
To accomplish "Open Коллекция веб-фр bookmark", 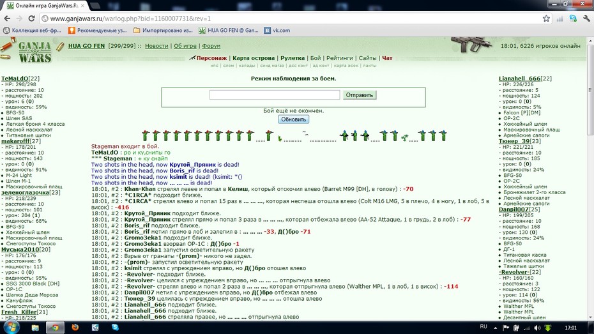I will (32, 30).
